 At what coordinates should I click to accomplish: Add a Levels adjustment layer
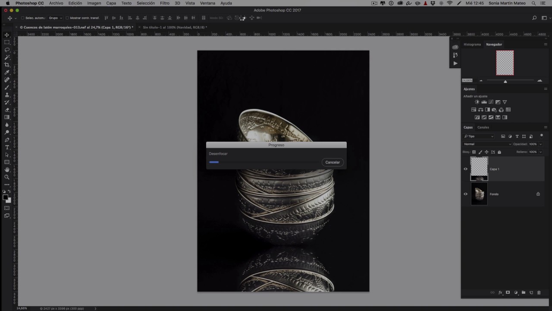click(x=484, y=102)
